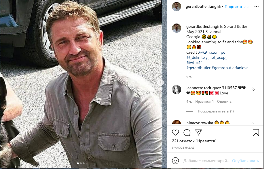Open the 221 отметок "Нравится" list

194,141
